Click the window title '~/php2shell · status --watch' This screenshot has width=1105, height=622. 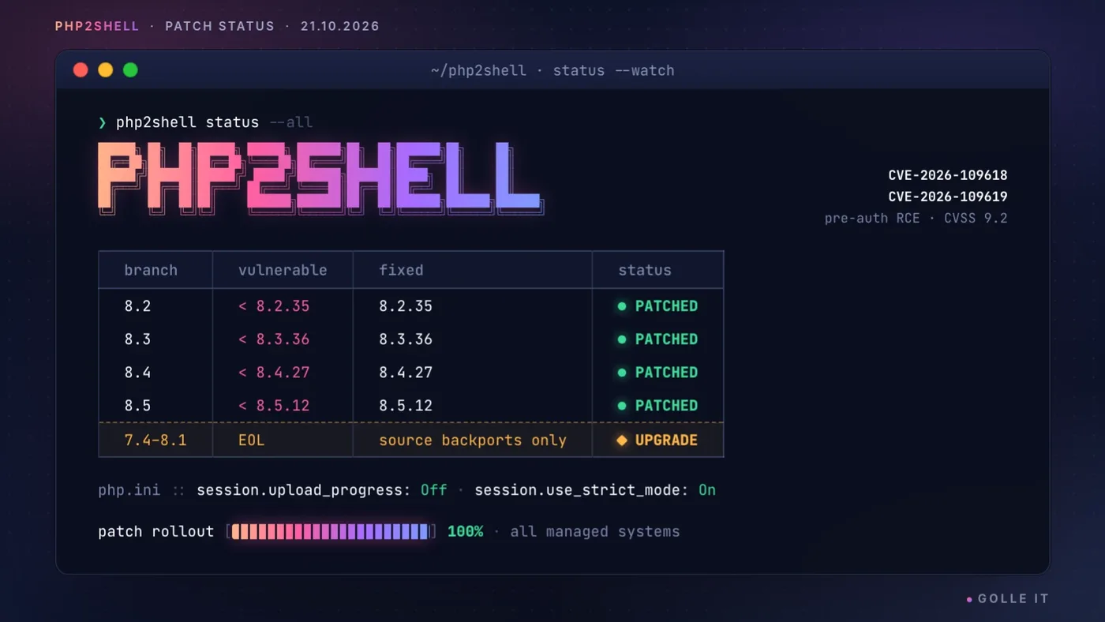[552, 70]
